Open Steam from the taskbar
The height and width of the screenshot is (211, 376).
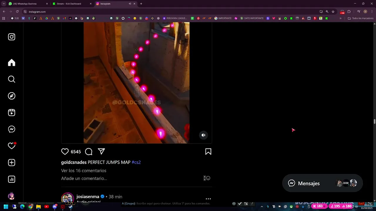point(71,207)
